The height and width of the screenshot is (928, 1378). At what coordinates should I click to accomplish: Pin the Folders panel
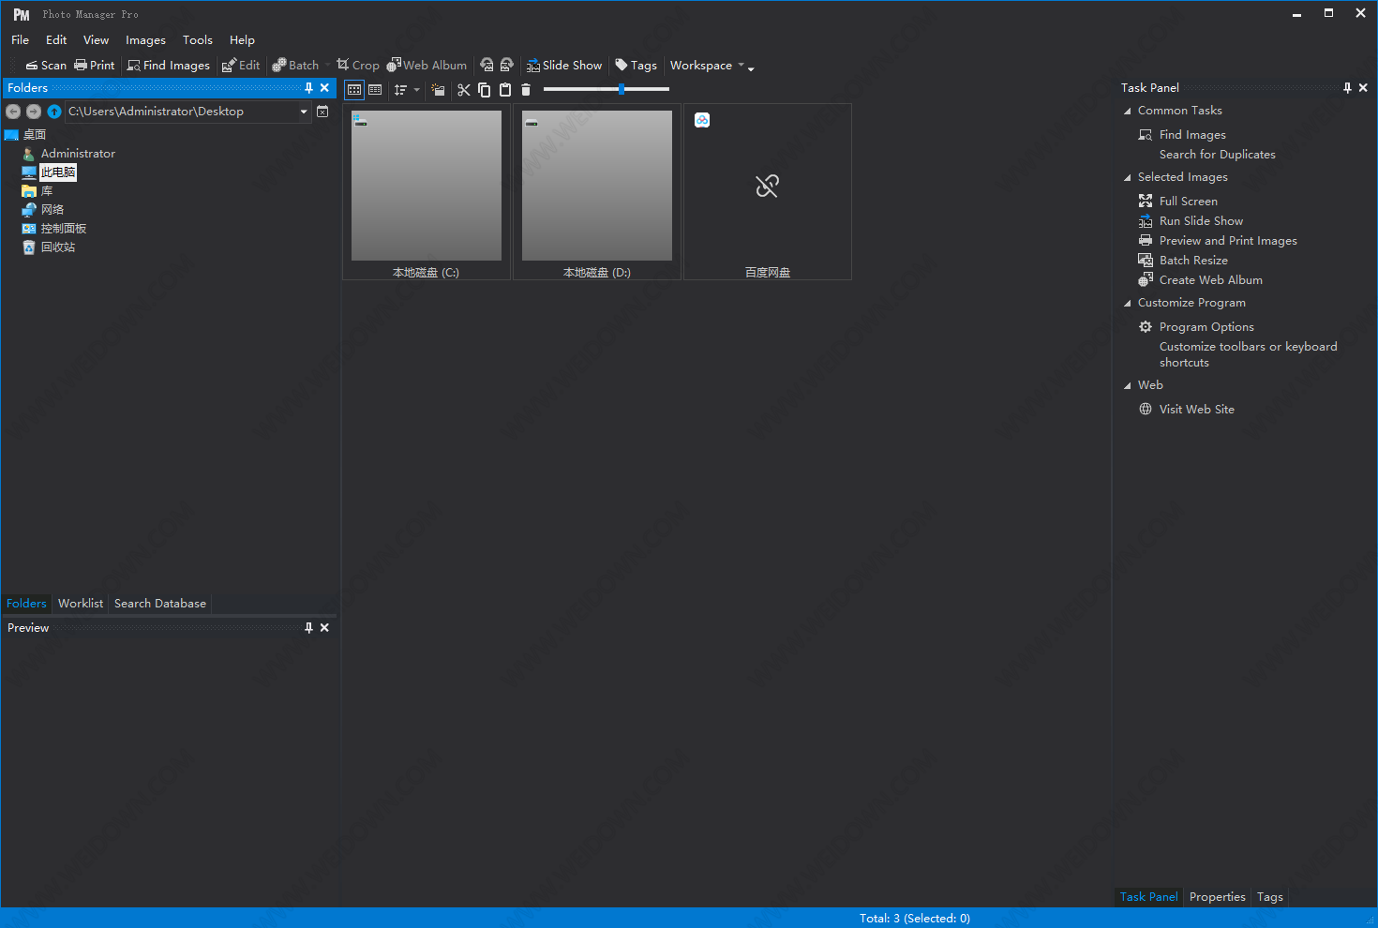[x=309, y=88]
